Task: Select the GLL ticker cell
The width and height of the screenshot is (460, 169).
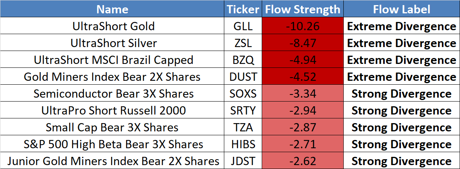Action: (x=243, y=26)
